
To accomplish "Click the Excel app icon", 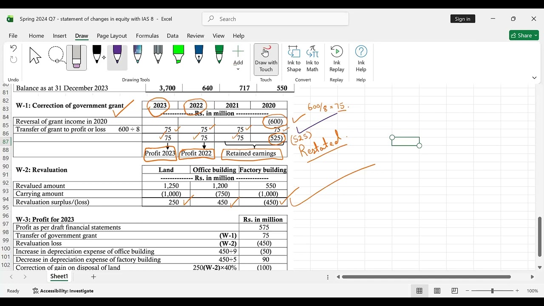I will click(x=10, y=19).
